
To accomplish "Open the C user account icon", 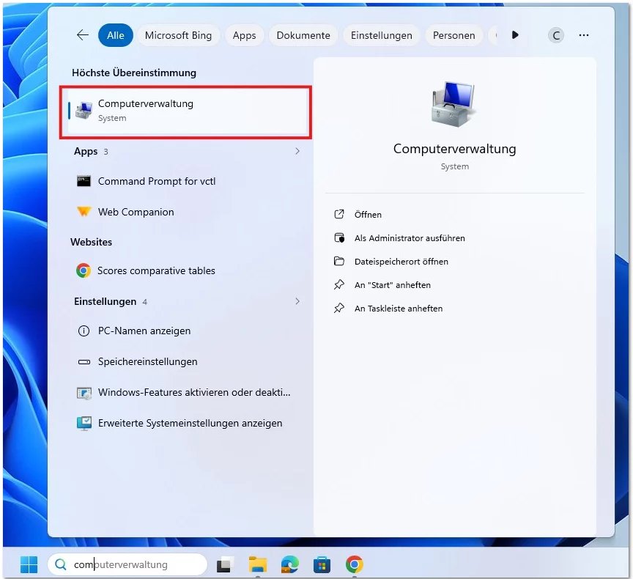I will (x=556, y=35).
